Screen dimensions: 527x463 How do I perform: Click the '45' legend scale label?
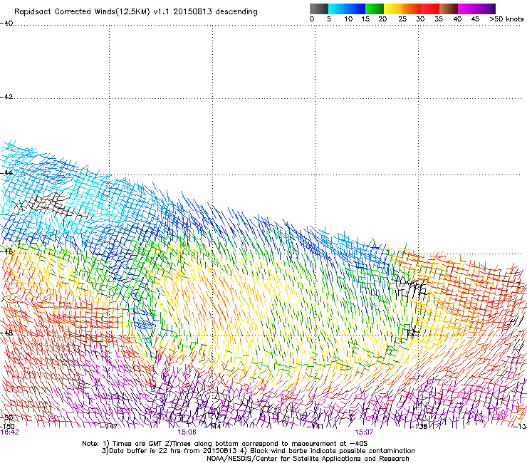(x=475, y=19)
